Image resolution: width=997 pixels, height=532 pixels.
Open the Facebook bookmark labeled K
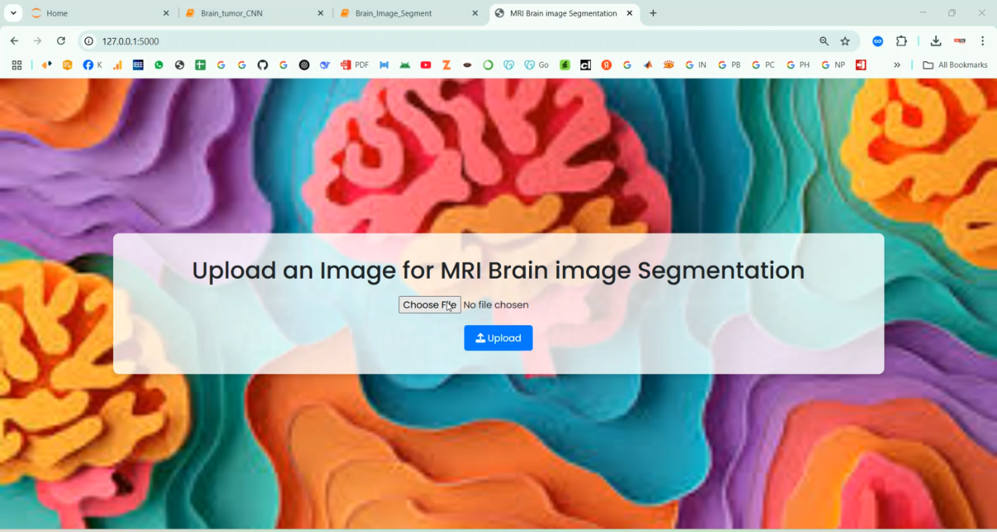point(92,65)
